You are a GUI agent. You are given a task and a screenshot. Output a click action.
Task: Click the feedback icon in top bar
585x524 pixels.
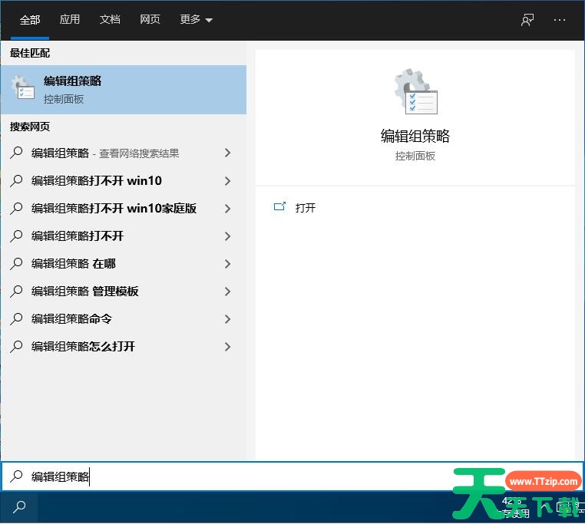click(x=527, y=20)
